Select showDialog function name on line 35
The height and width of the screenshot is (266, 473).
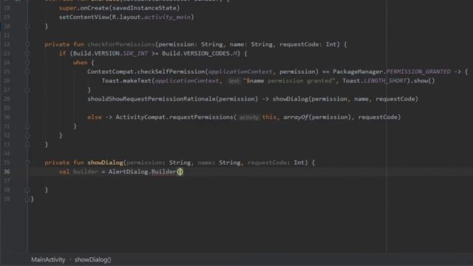click(x=105, y=163)
